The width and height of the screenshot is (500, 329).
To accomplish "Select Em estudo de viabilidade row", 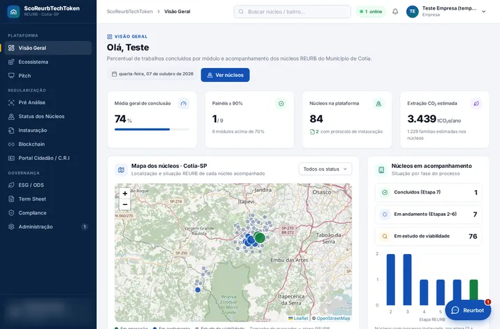I will pos(428,236).
